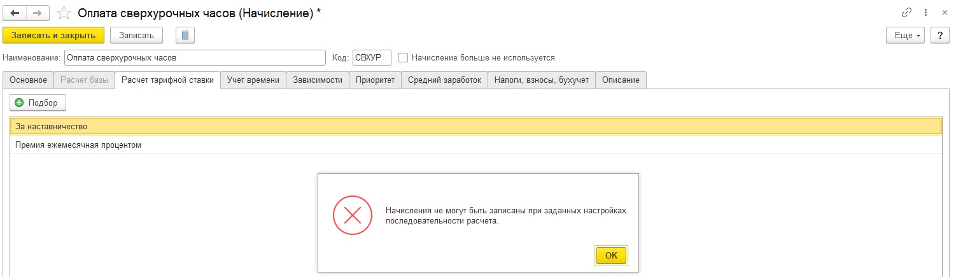The image size is (956, 277).
Task: Copy the link using the chain icon
Action: tap(907, 13)
